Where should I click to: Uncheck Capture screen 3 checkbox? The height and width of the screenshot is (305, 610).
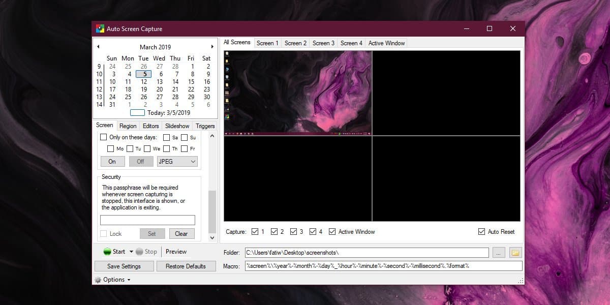click(x=293, y=232)
